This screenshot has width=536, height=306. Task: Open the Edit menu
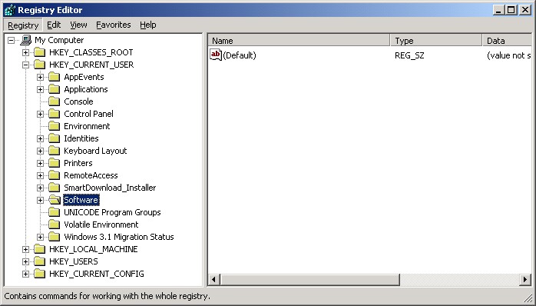(x=54, y=25)
